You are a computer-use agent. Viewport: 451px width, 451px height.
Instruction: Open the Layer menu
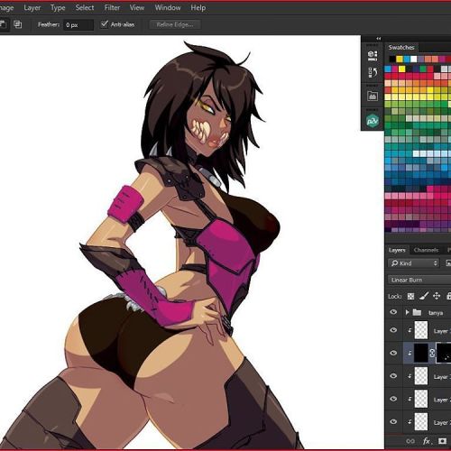32,8
